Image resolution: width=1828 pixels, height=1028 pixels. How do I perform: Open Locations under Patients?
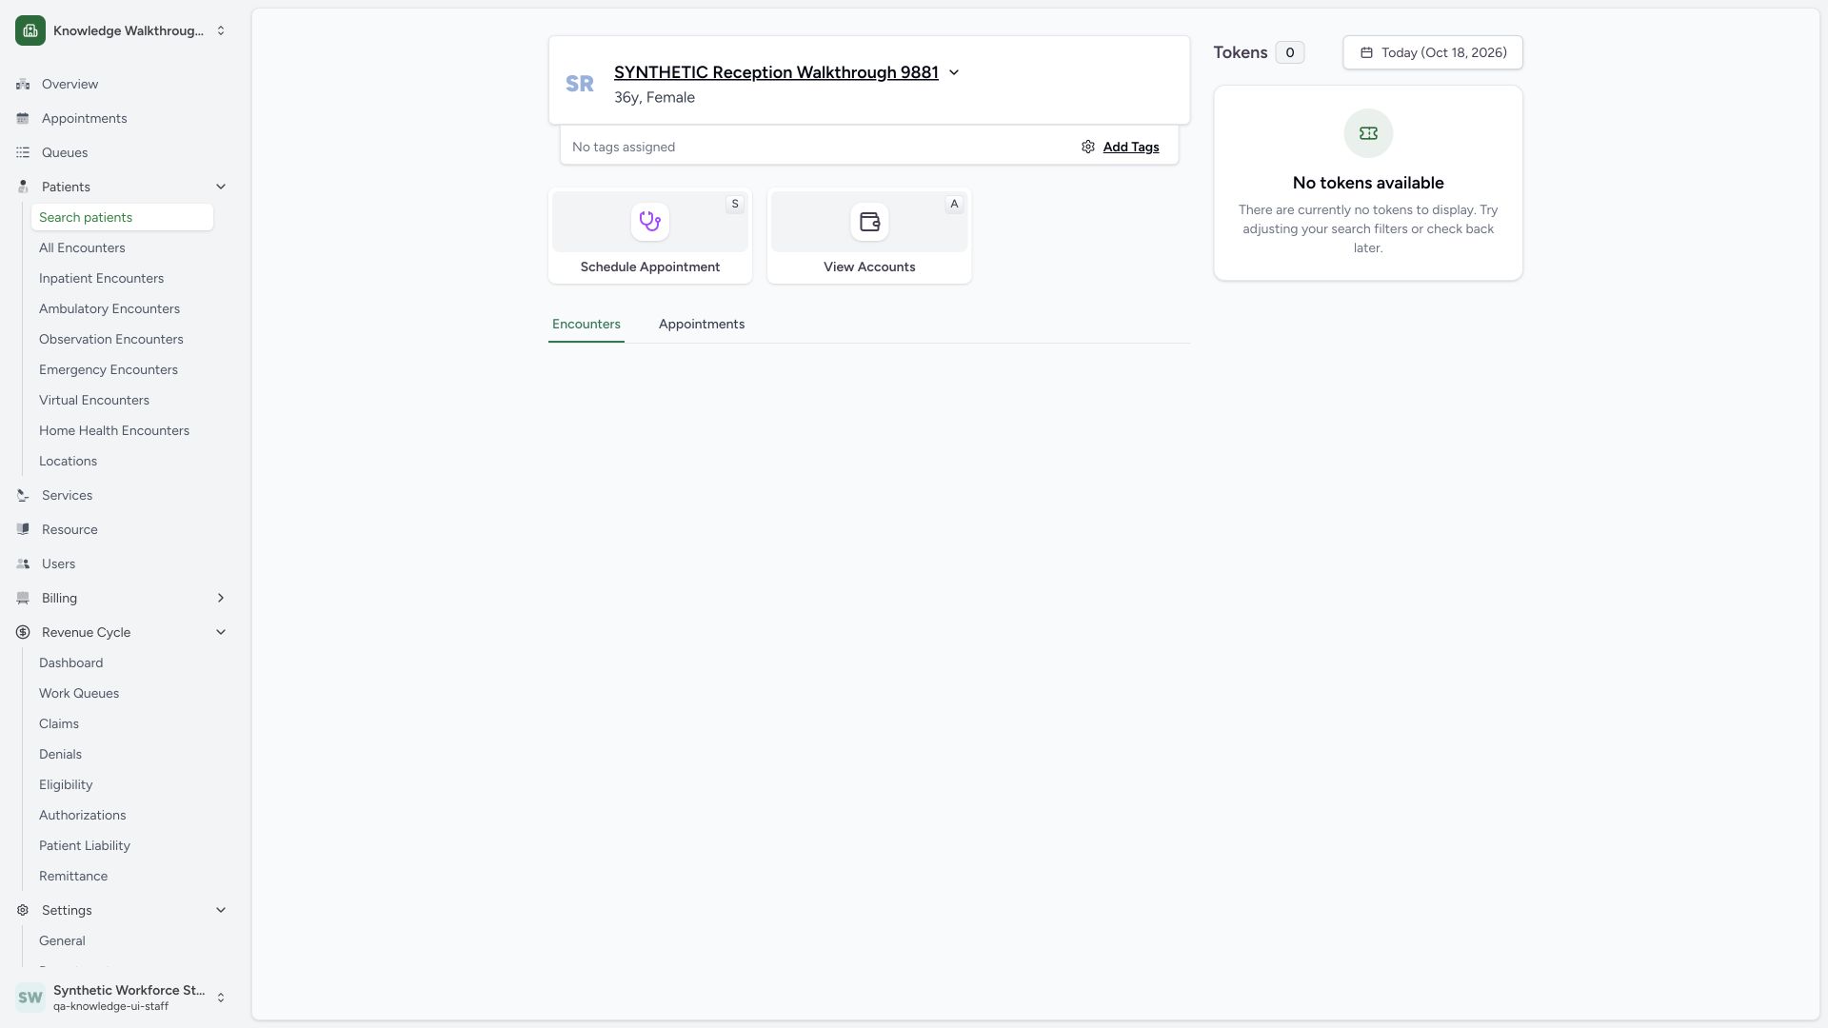tap(68, 461)
